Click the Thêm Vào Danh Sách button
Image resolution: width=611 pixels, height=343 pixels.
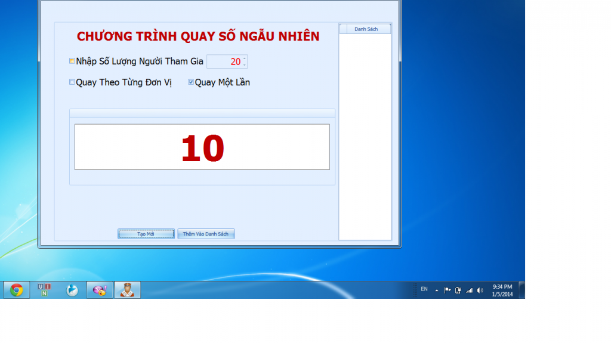click(206, 234)
